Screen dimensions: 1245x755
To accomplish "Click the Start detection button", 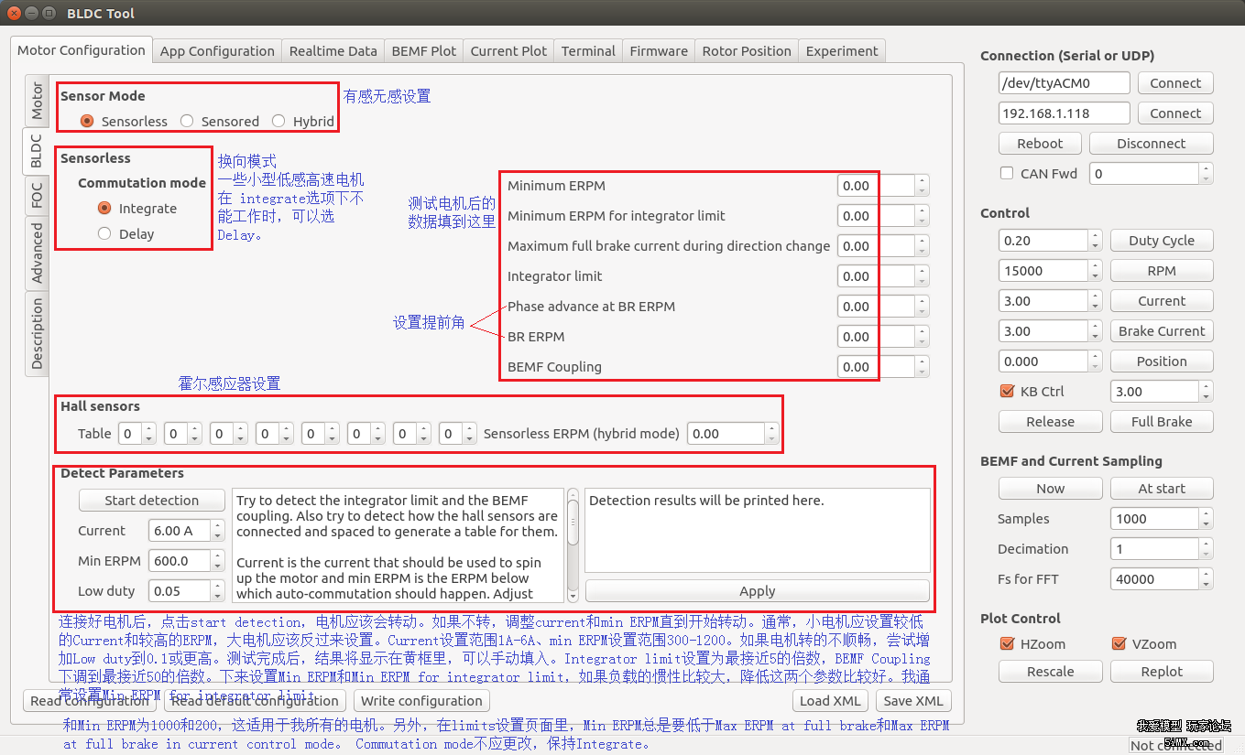I will [151, 501].
